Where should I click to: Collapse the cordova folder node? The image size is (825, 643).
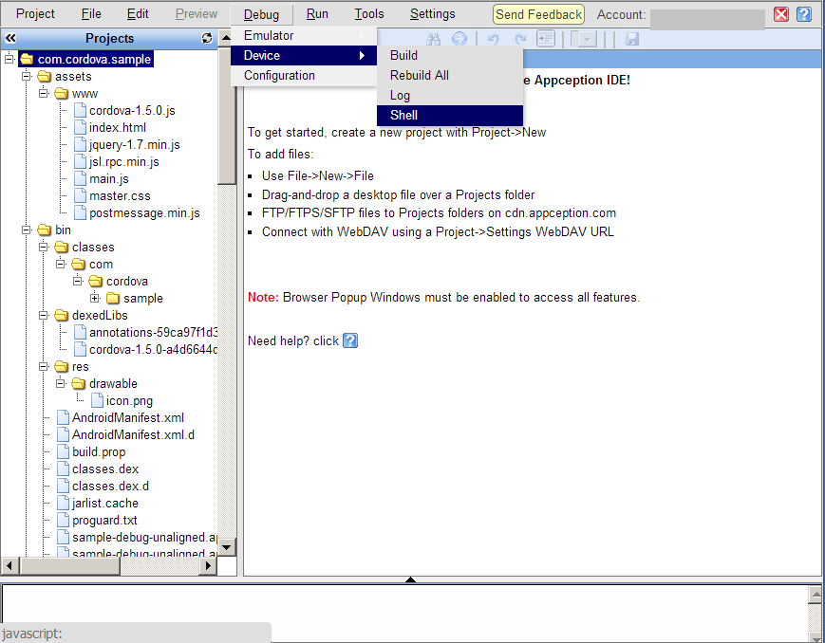(78, 281)
